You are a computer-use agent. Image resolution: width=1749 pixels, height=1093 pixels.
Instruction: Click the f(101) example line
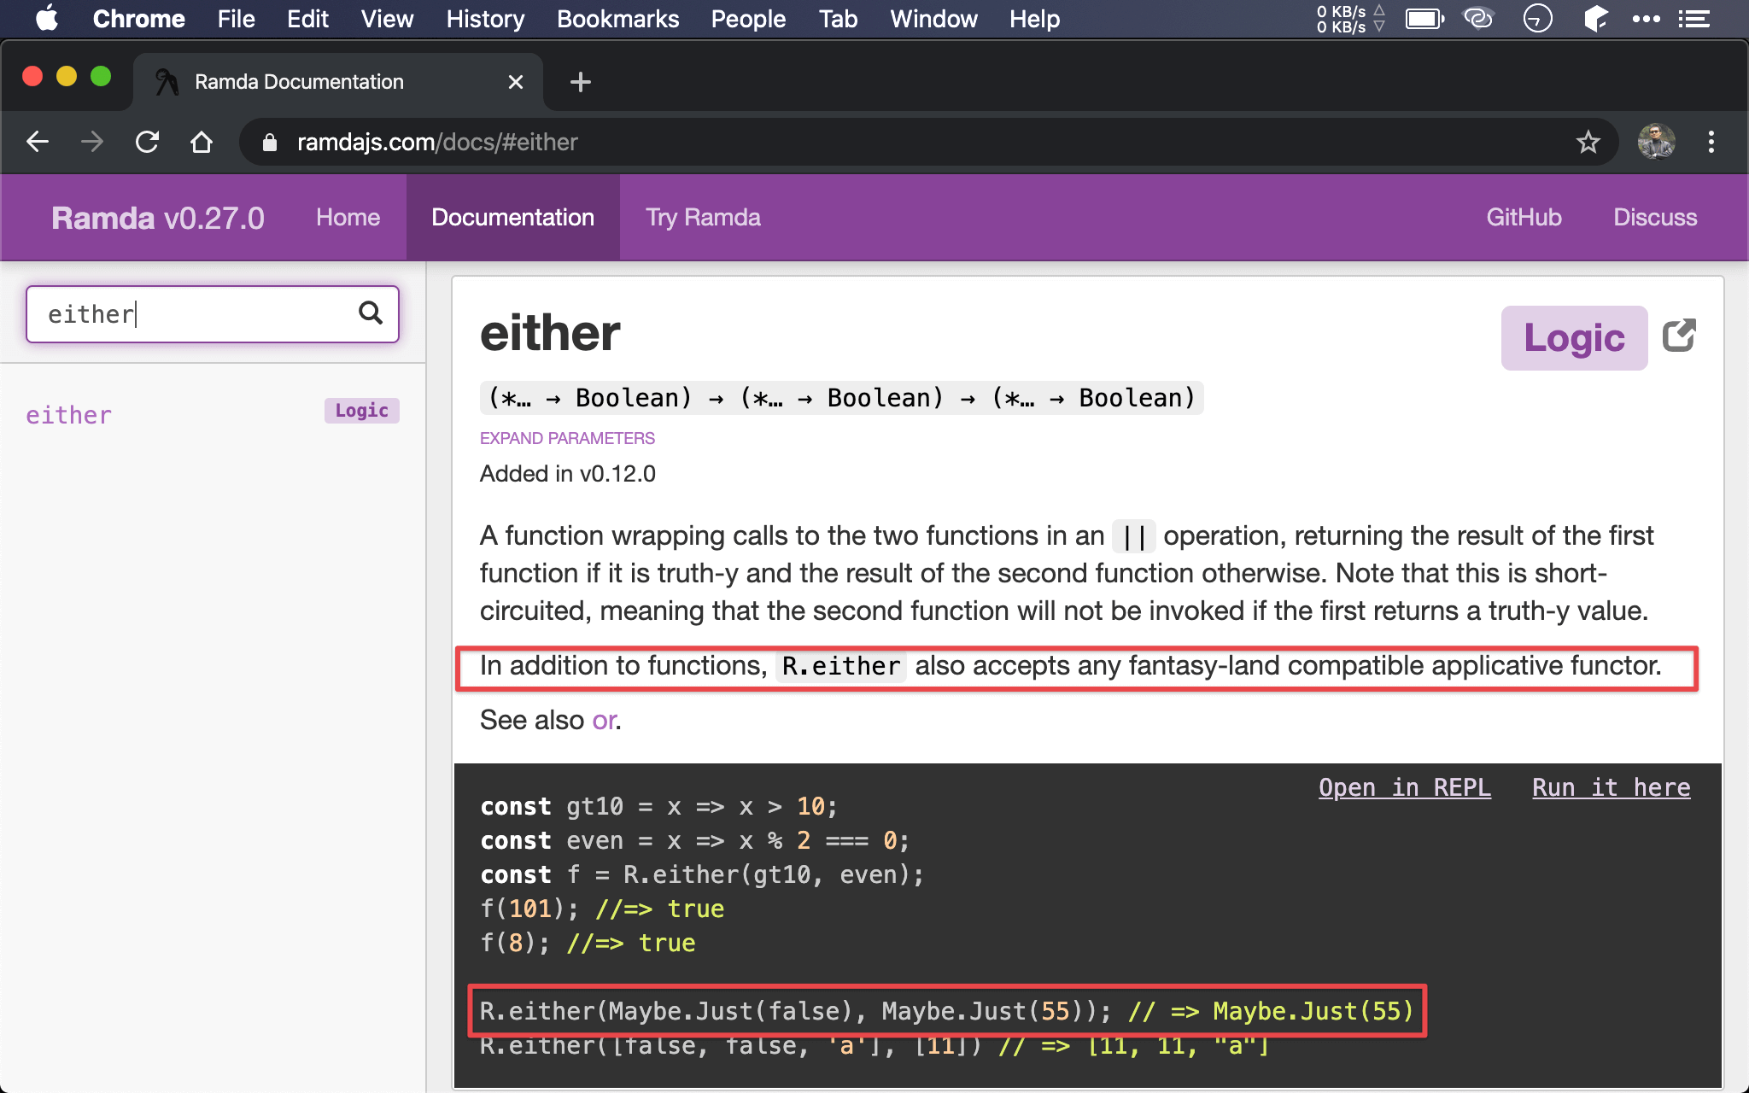602,909
